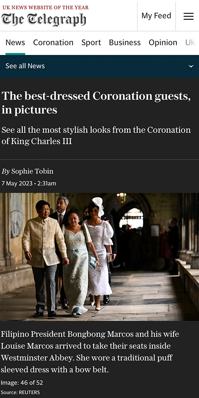Screen dimensions: 199x398
Task: Click the article subheading about stylish looks
Action: [x=96, y=135]
